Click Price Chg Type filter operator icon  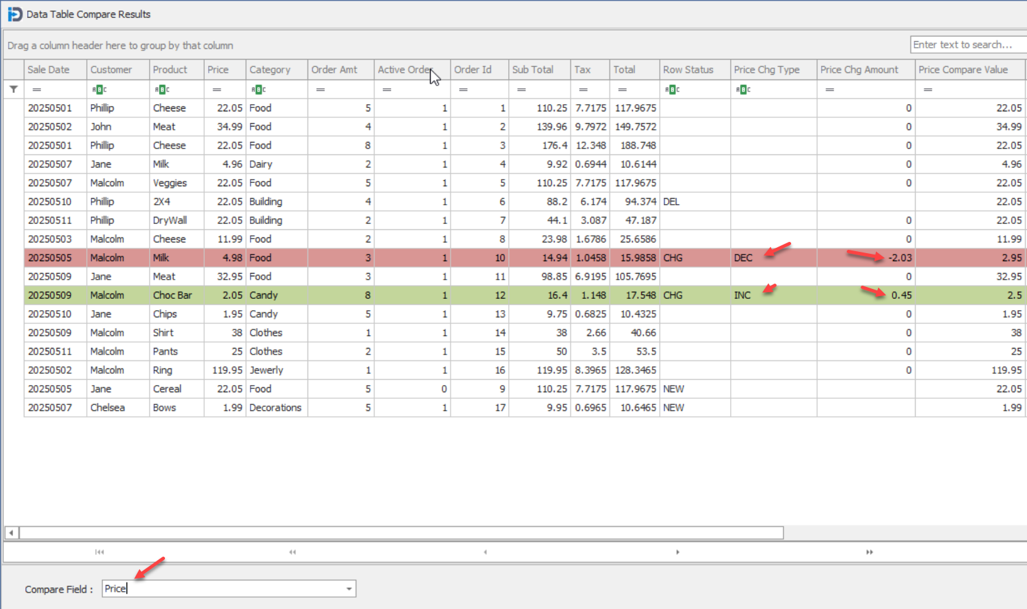pyautogui.click(x=743, y=89)
